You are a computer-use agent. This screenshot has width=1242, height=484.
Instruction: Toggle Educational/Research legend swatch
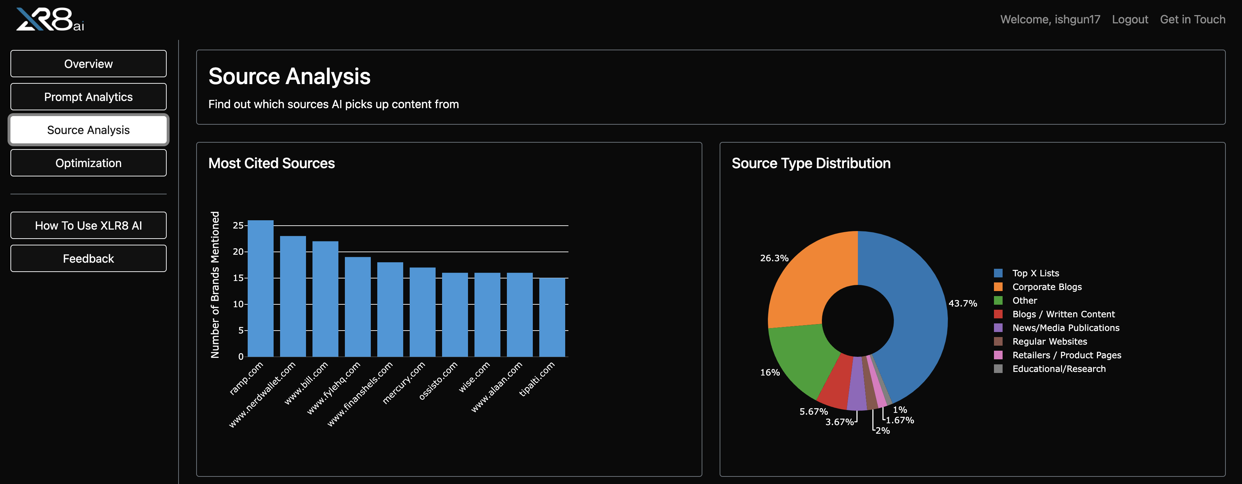tap(998, 369)
